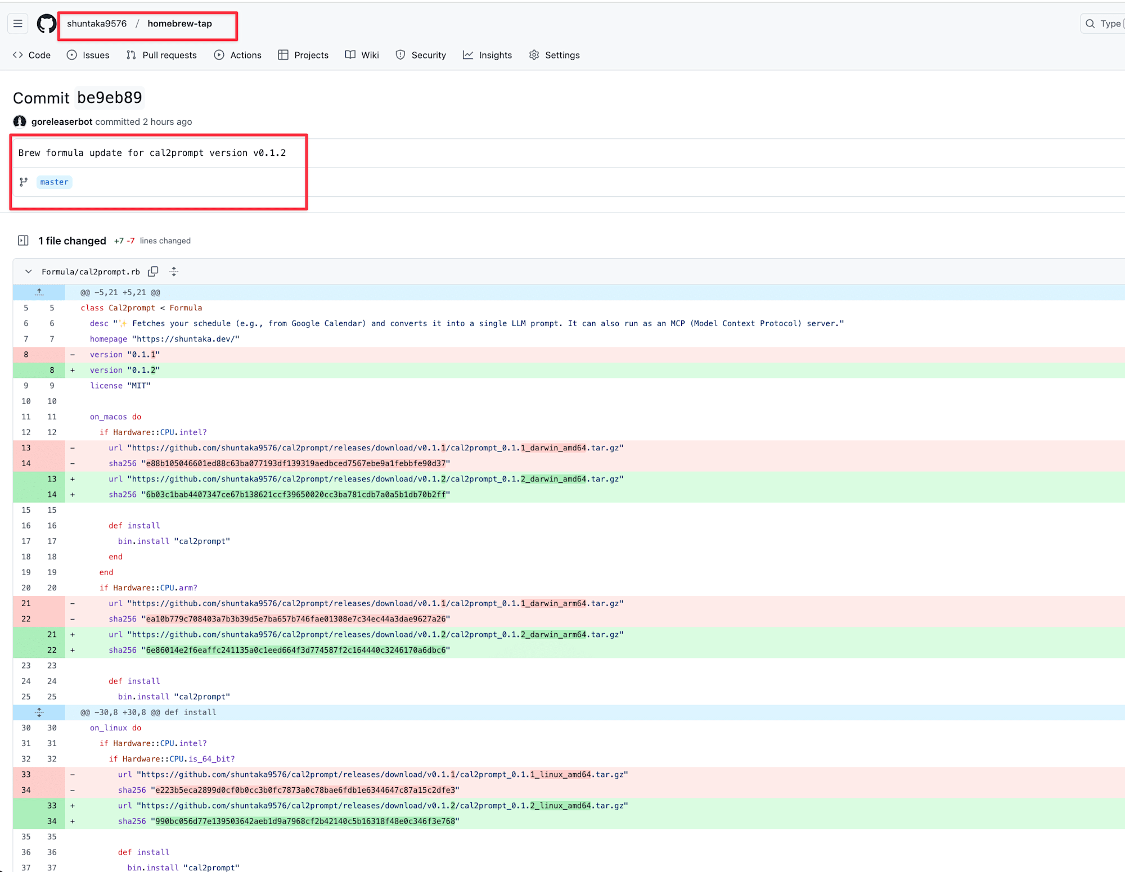Copy the Formula/cal2prompt.rb file path
1125x872 pixels.
click(153, 272)
